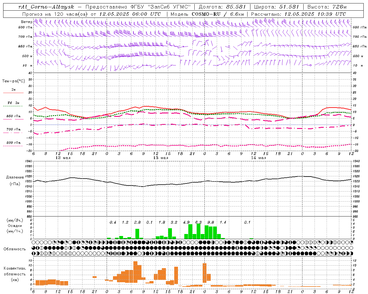Viewport: 368px width, 294px height.
Task: Click the 'Ветер' wind panel label
Action: 26,22
